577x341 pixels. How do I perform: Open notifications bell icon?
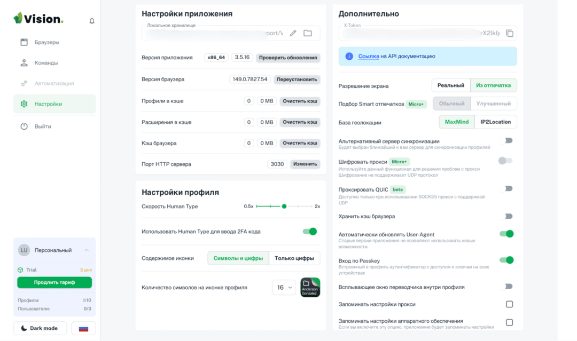[92, 21]
